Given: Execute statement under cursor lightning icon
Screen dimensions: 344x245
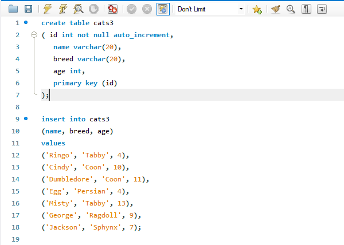Looking at the screenshot, I should click(x=62, y=9).
